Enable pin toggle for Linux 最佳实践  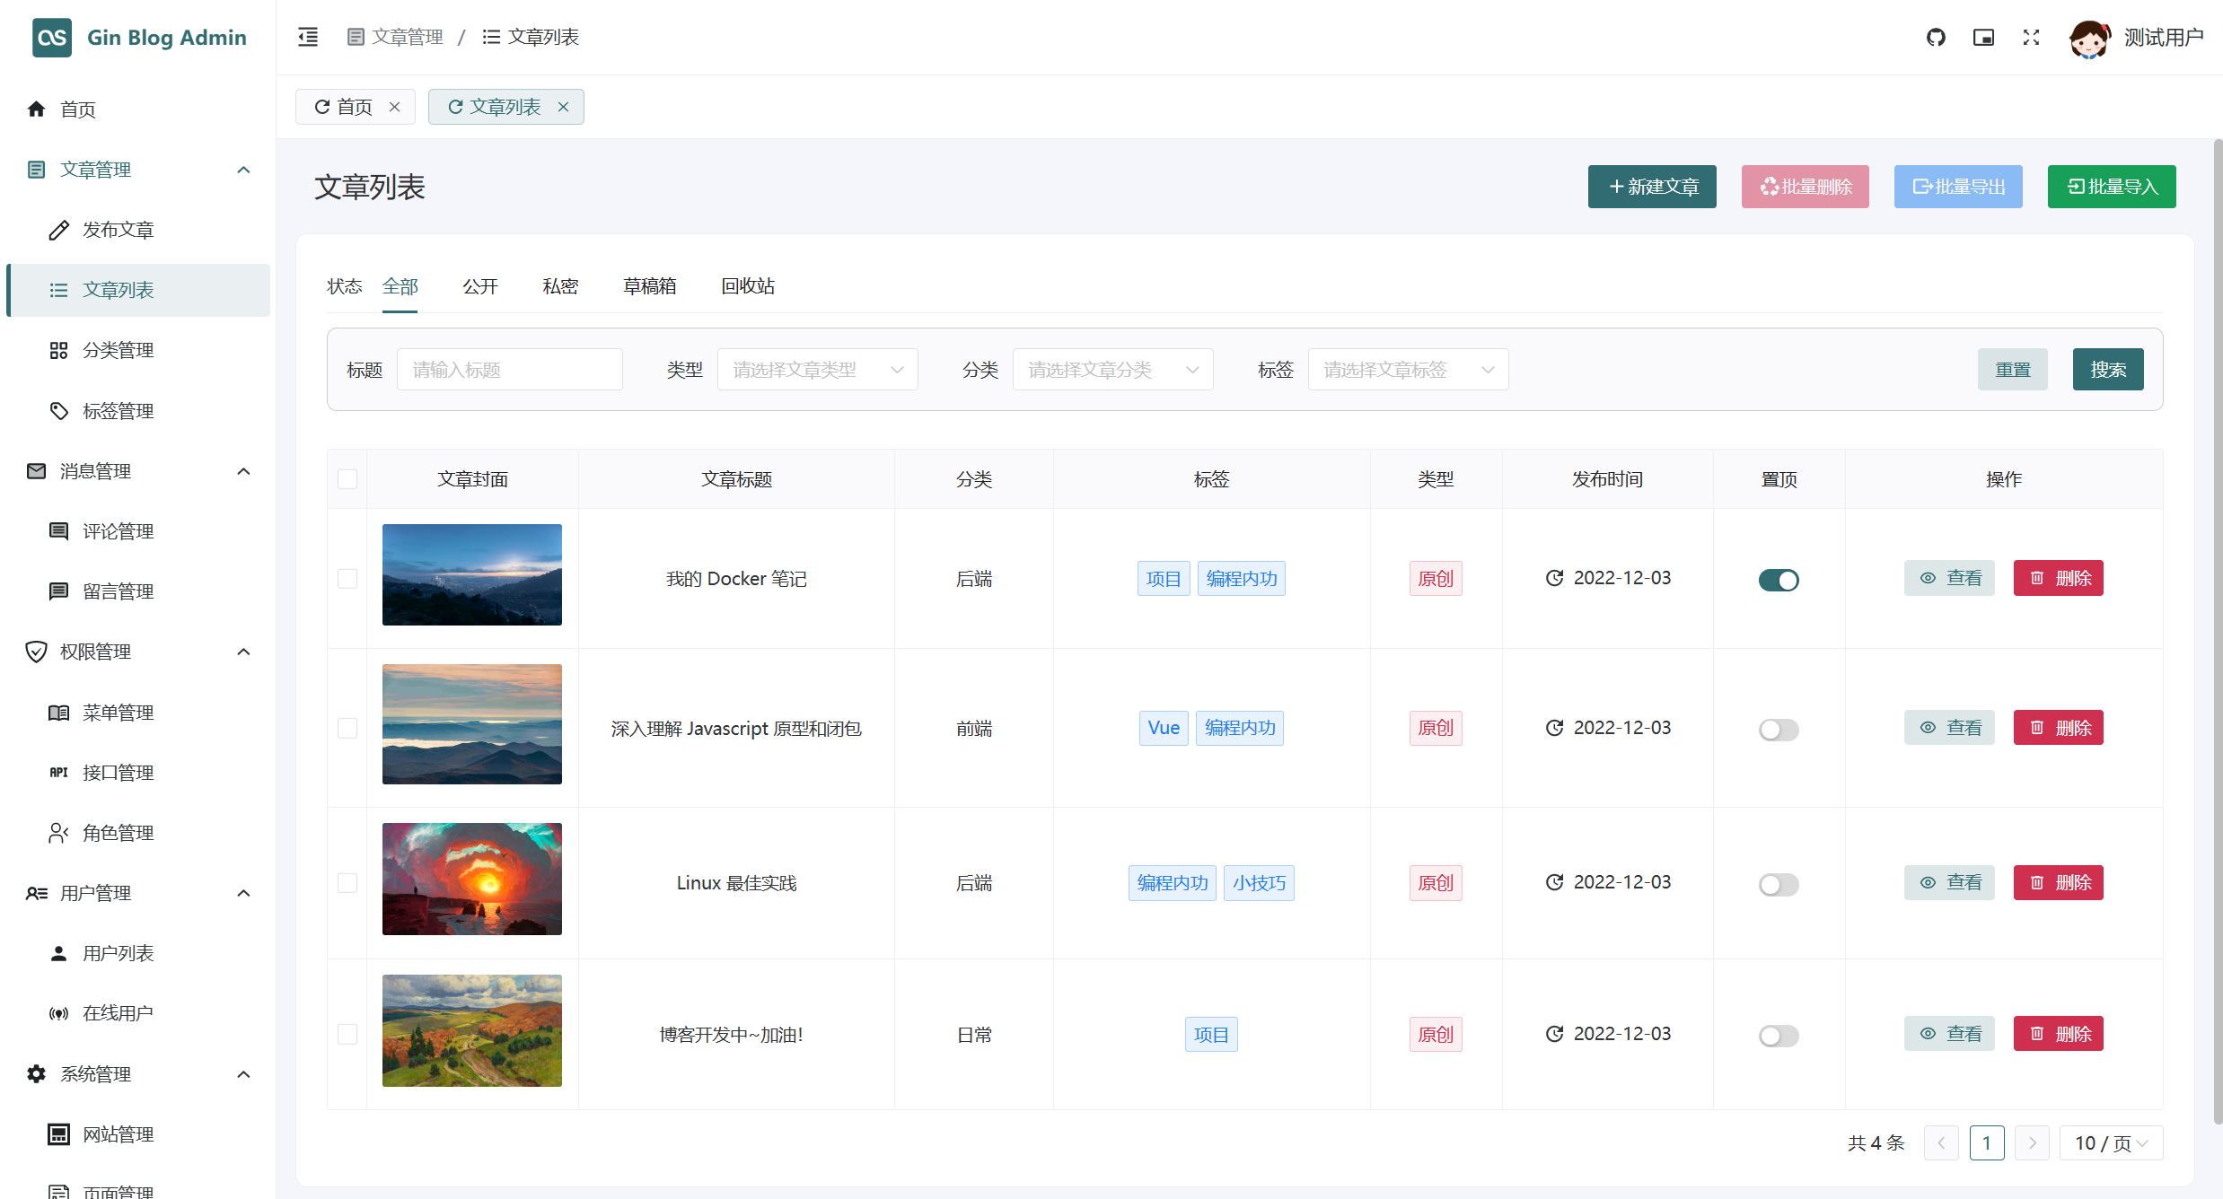pos(1778,884)
